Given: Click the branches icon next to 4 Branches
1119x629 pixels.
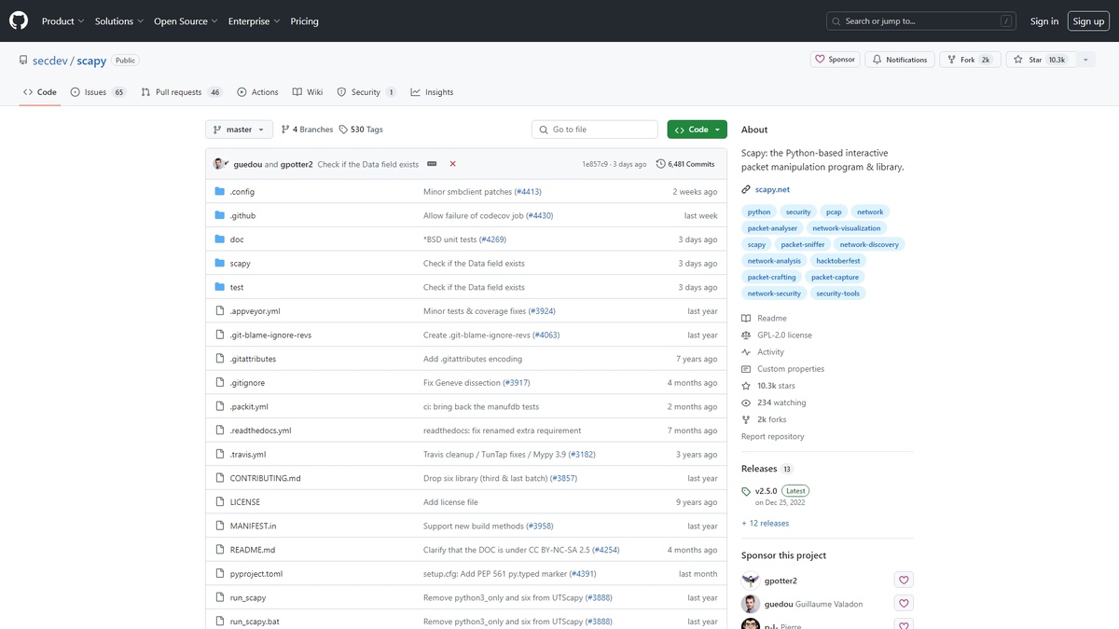Looking at the screenshot, I should 285,130.
